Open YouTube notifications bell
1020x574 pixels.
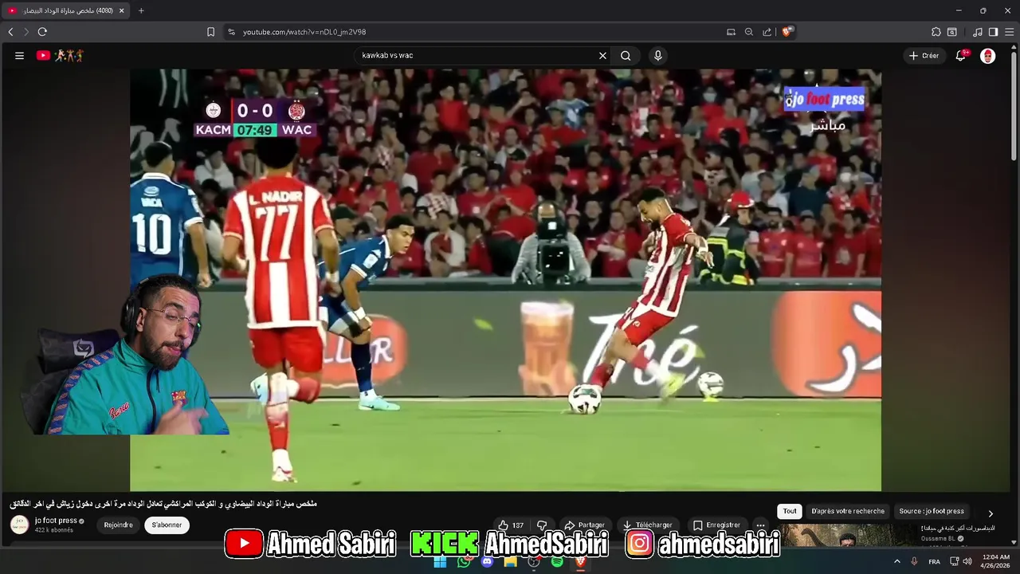pos(962,56)
